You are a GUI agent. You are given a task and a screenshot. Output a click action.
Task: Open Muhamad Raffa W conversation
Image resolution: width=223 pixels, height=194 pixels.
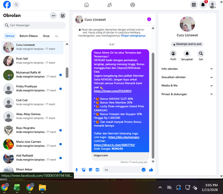33,74
